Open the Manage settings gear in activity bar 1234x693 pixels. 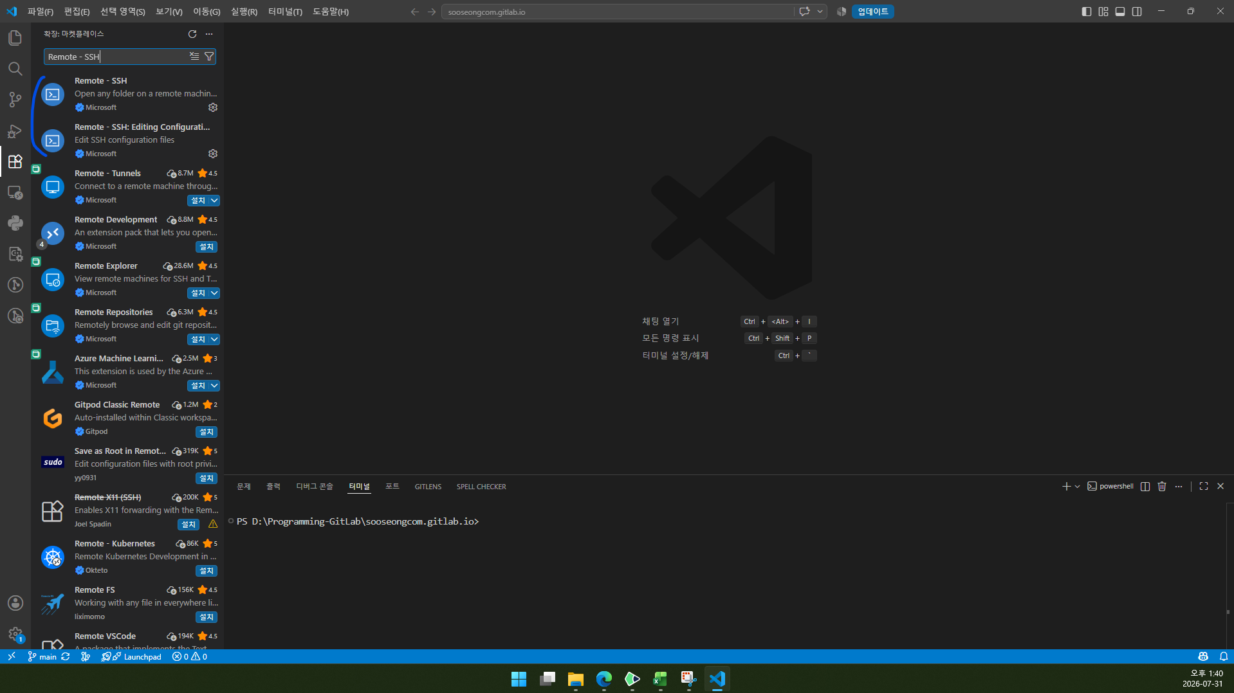tap(15, 634)
